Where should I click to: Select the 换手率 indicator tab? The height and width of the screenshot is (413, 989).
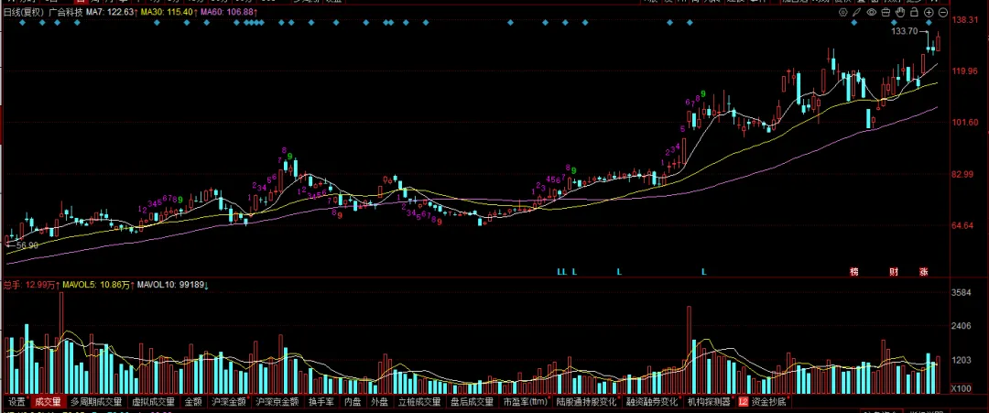click(x=321, y=402)
